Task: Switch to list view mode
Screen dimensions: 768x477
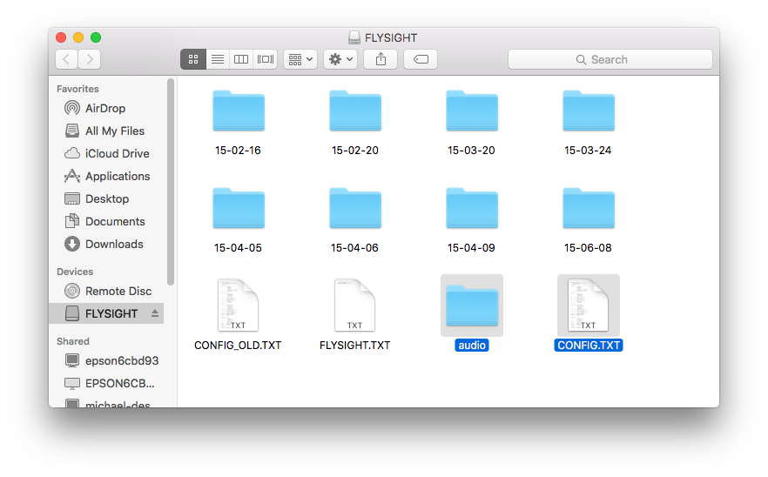Action: 218,59
